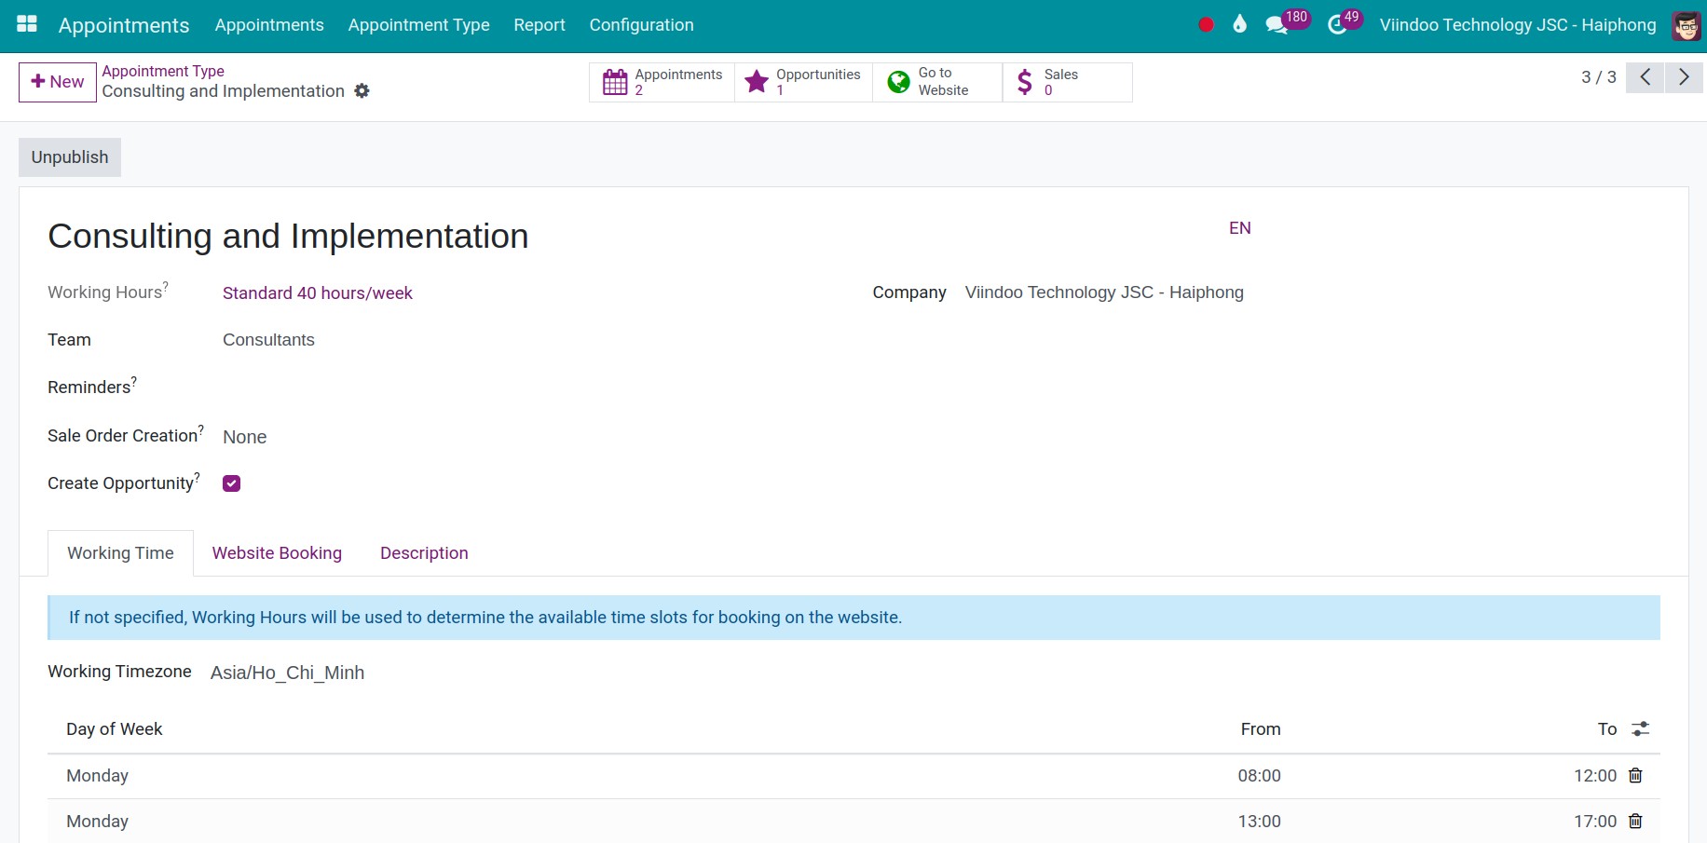Open Working Timezone selection Asia/Ho_Chi_Minh
Screen dimensions: 1707x843
pyautogui.click(x=287, y=673)
